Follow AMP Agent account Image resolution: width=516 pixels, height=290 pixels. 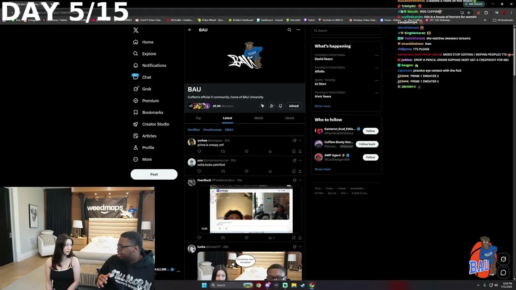click(370, 157)
